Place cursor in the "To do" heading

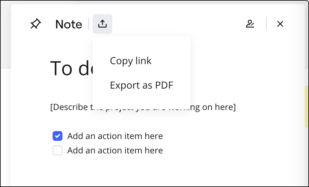70,68
